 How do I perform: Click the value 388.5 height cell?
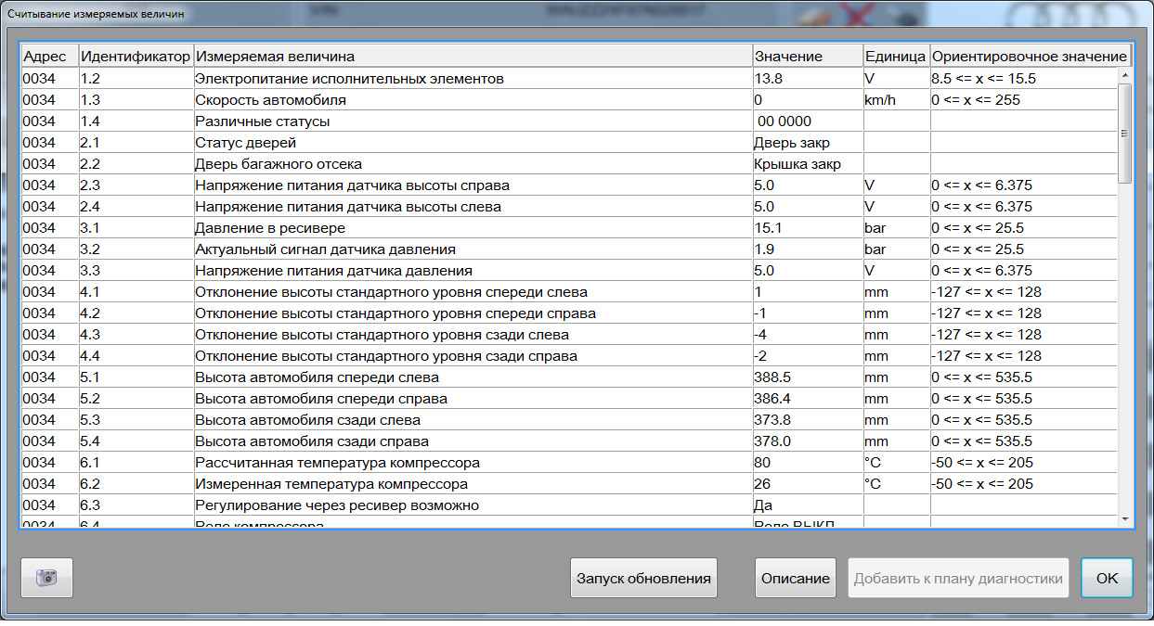pyautogui.click(x=808, y=377)
